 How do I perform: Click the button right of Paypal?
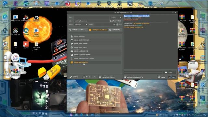172,77
